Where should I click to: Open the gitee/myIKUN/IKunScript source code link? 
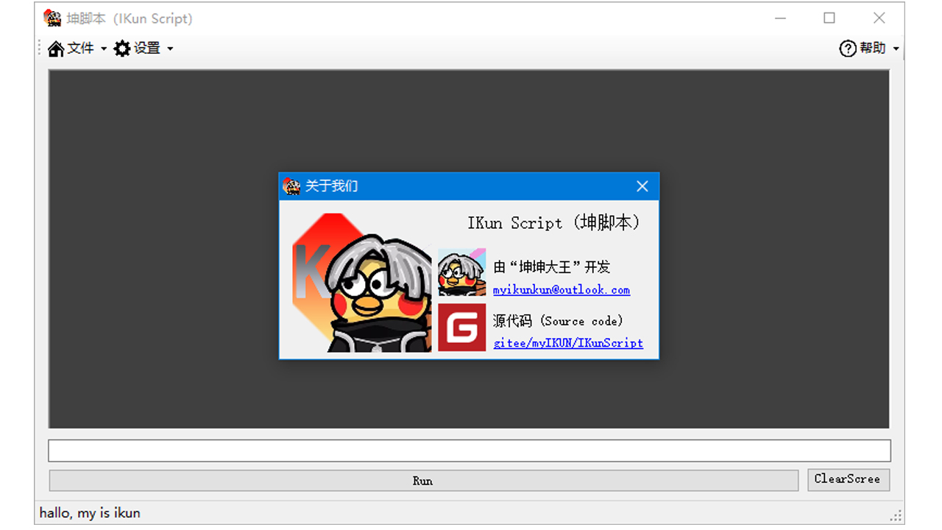(x=568, y=343)
